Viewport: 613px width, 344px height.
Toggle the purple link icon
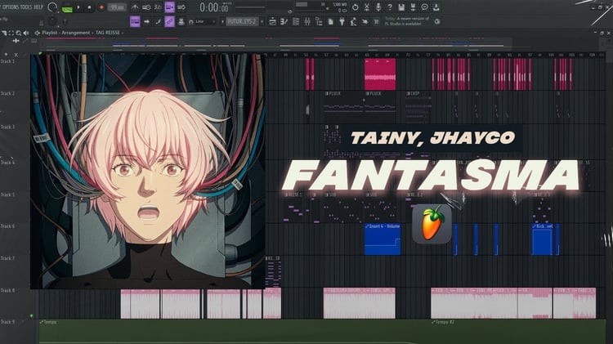pos(169,21)
